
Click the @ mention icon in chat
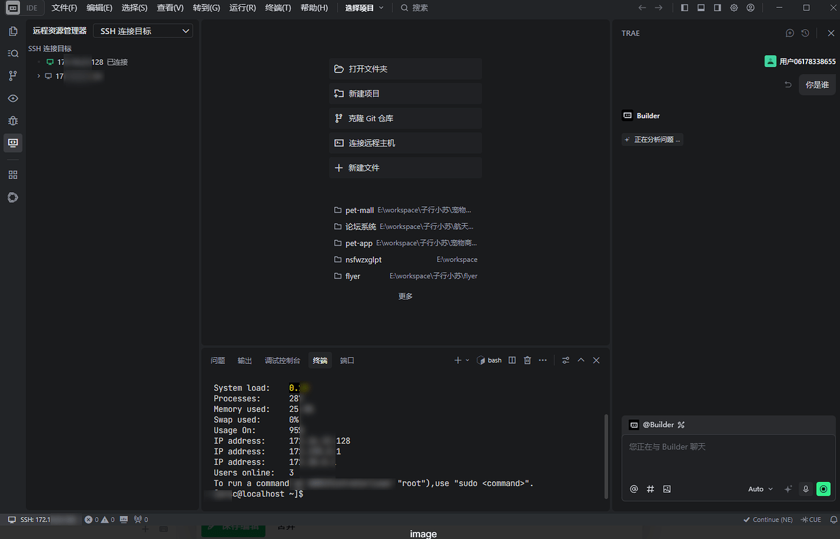coord(634,489)
